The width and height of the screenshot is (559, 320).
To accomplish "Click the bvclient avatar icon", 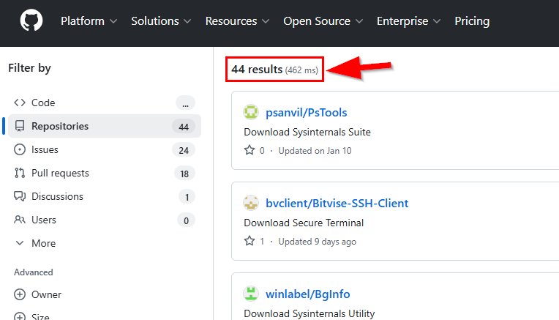I will click(x=251, y=203).
